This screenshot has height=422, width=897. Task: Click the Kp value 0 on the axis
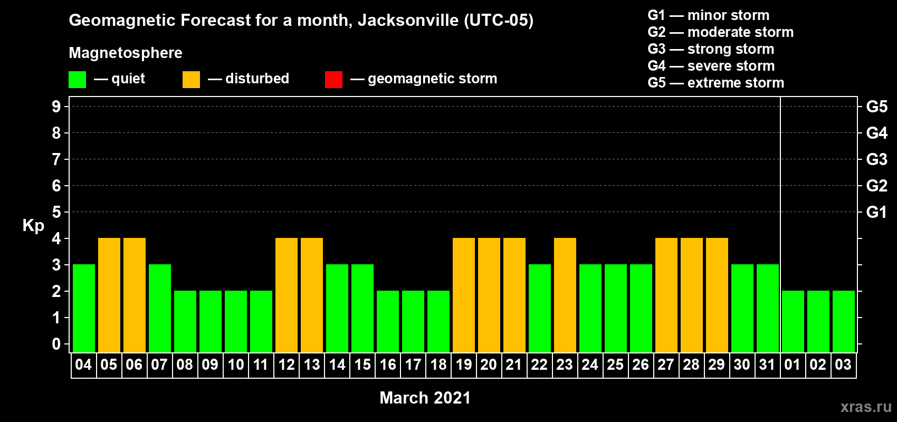[56, 344]
